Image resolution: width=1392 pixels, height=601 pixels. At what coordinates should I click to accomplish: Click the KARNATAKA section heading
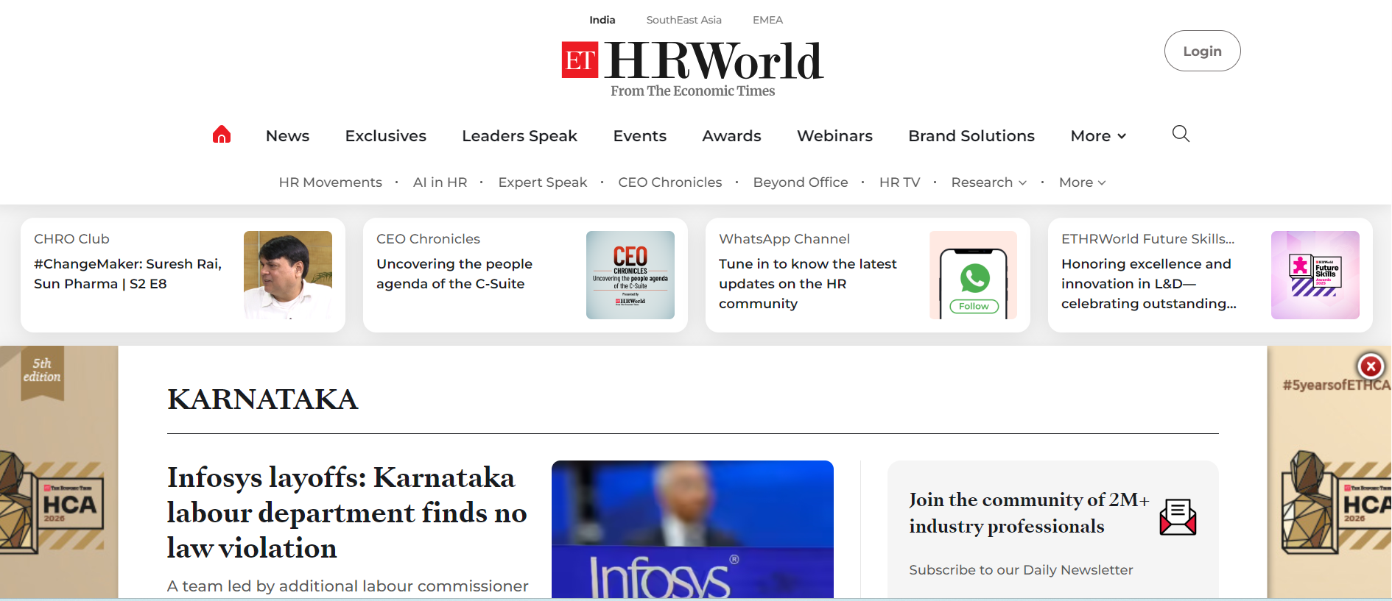click(262, 399)
